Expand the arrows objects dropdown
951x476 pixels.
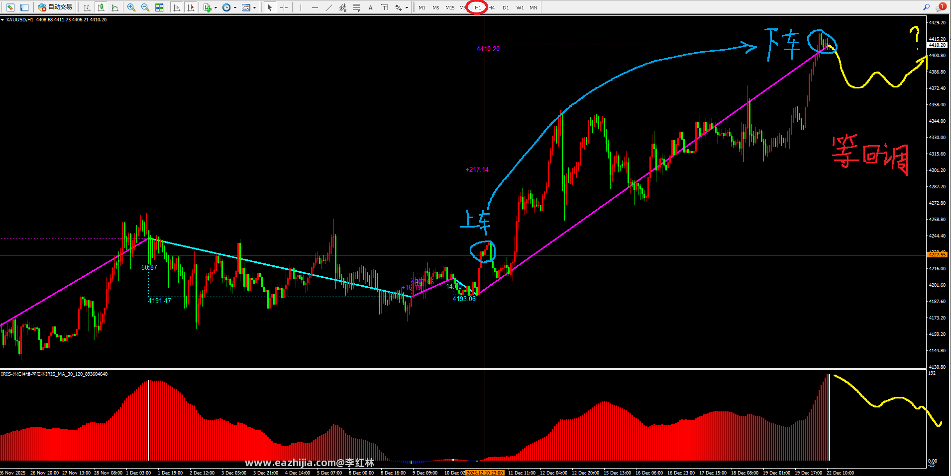click(x=407, y=7)
